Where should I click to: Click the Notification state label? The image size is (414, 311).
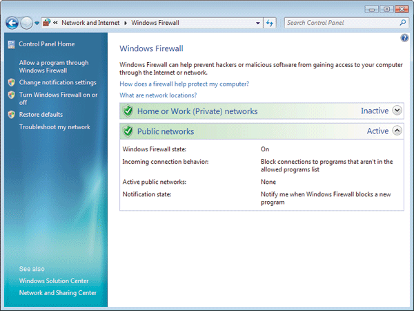tap(147, 195)
